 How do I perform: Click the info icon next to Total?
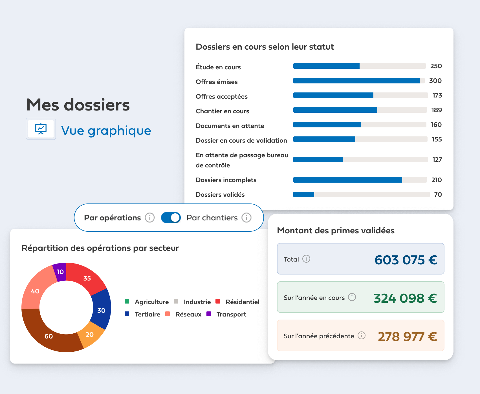coord(307,259)
